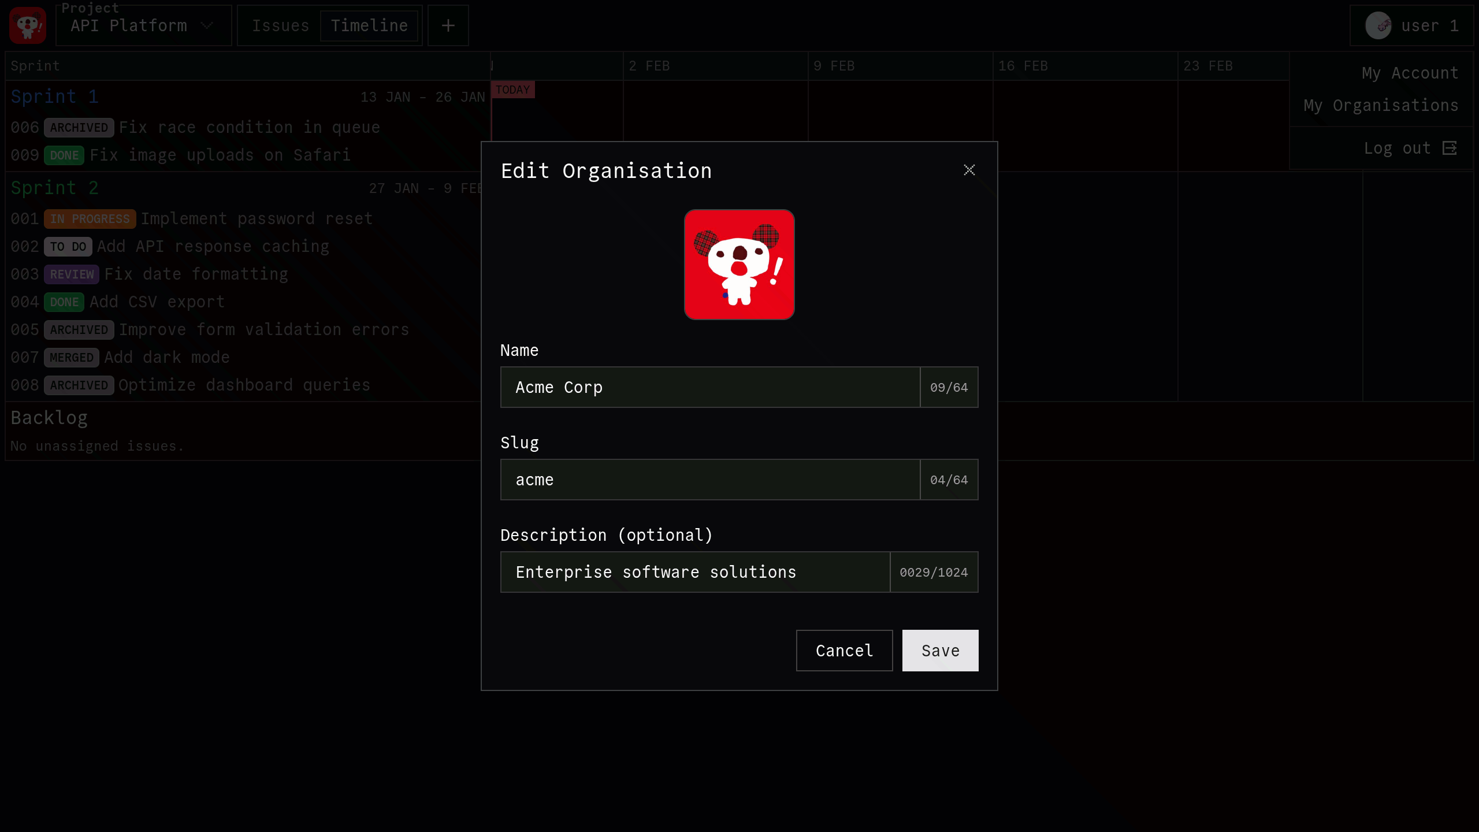
Task: Open Sprint 2 heading link
Action: coord(54,188)
